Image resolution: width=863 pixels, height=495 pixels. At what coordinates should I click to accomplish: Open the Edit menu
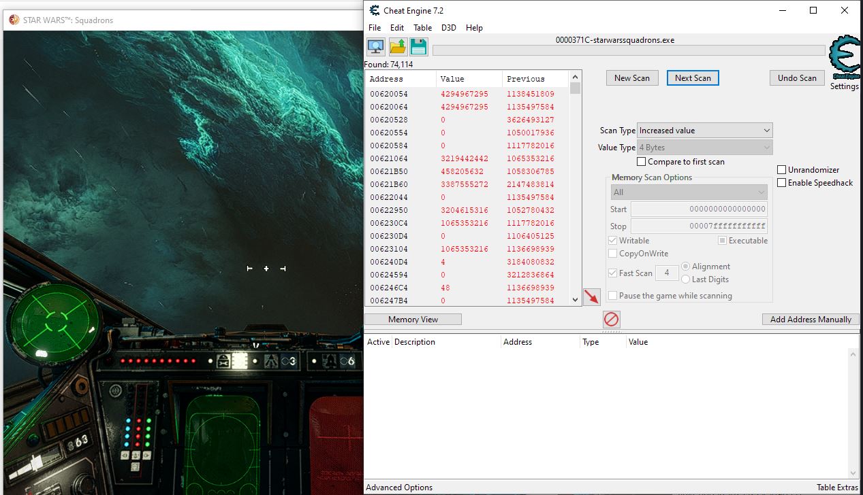(397, 28)
